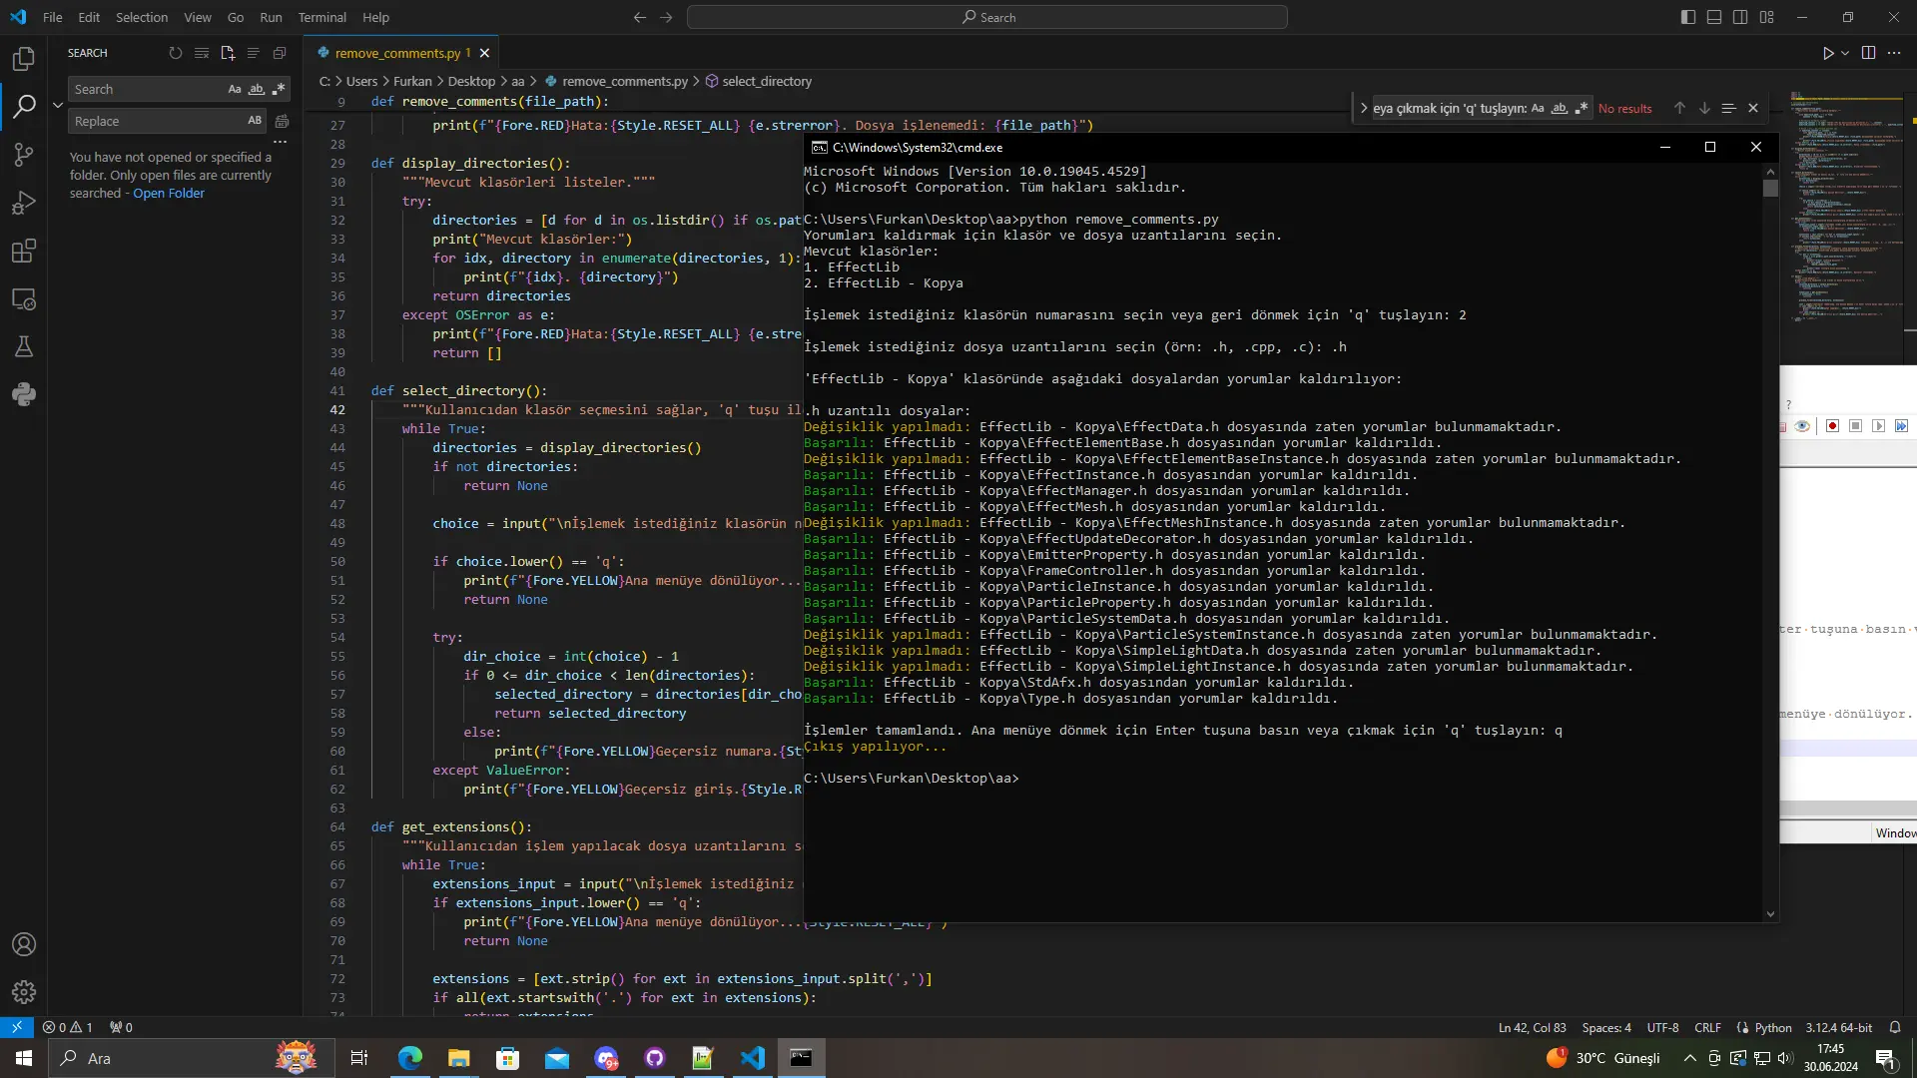Open the Explorer view in activity bar
The height and width of the screenshot is (1078, 1917).
pos(24,59)
